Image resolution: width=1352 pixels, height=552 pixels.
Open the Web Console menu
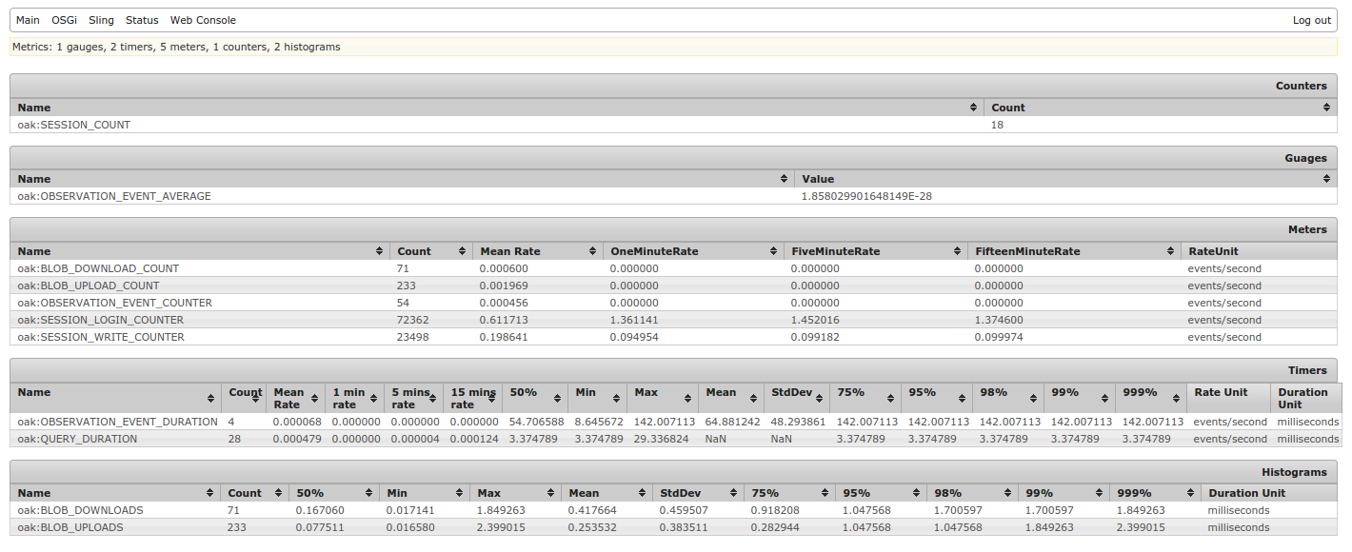[203, 20]
